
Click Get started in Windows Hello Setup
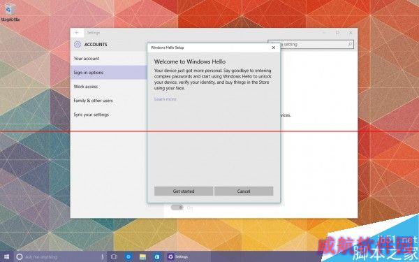tap(184, 191)
